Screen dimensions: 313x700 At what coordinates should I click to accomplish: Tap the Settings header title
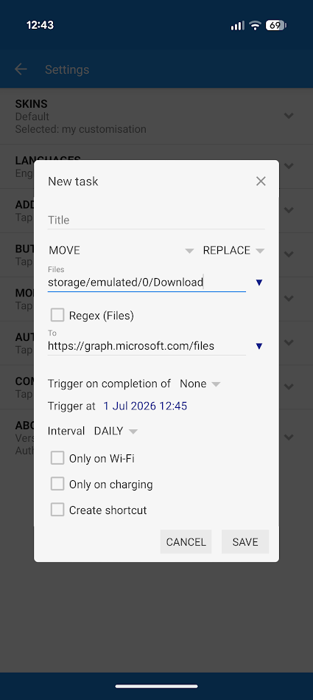coord(67,69)
